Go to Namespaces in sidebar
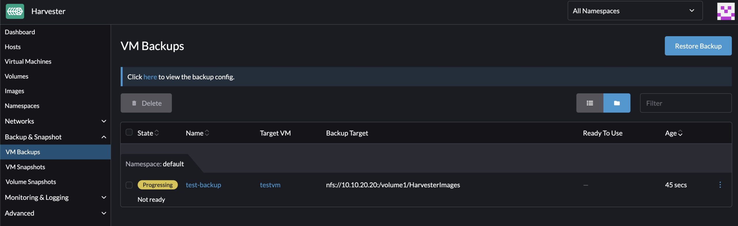Viewport: 738px width, 226px height. [x=22, y=106]
